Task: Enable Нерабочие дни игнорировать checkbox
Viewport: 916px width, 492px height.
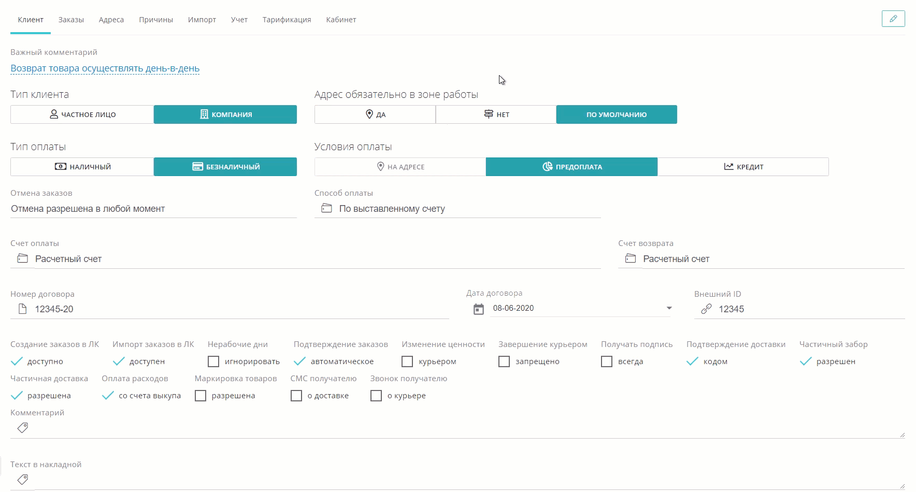Action: click(213, 361)
